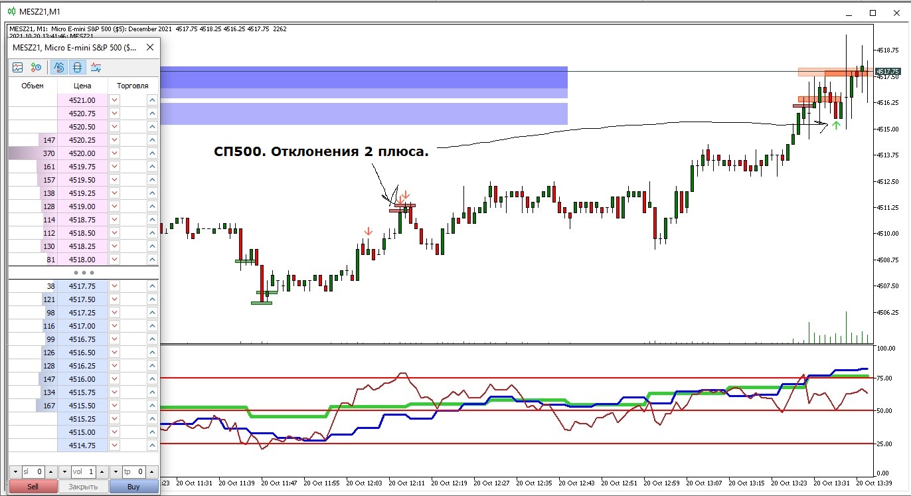911x496 pixels.
Task: Click blue up arrow in the 4520.25 row
Action: point(152,140)
